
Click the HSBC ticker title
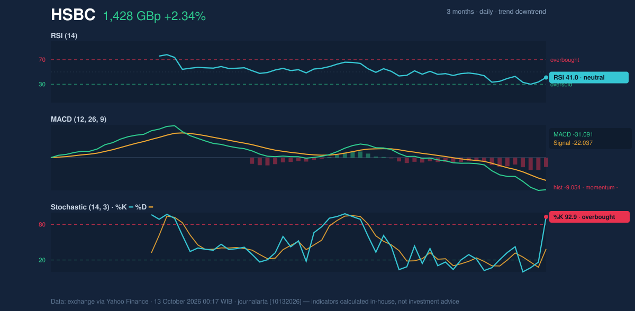coord(73,15)
